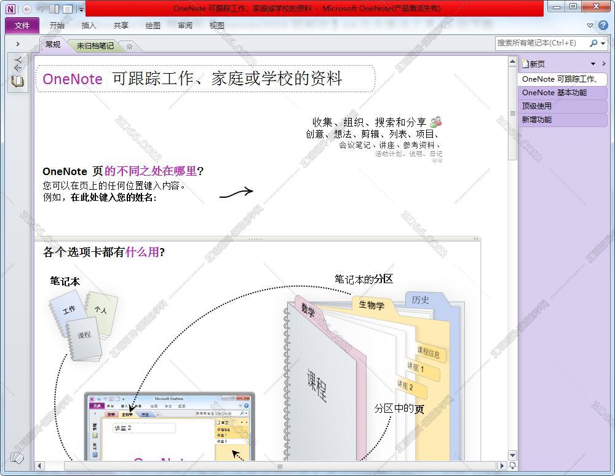Open the 文件 tab
The height and width of the screenshot is (476, 615).
coord(22,25)
